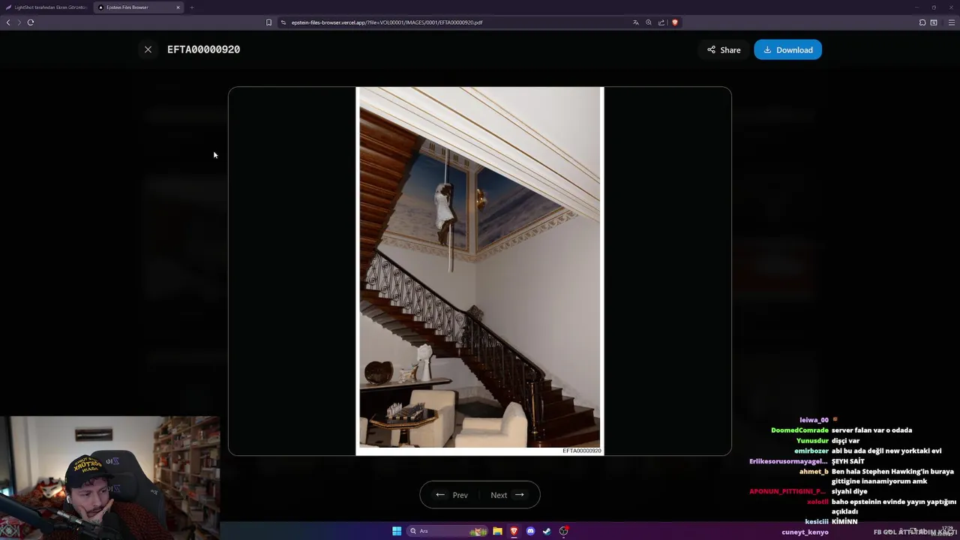
Task: Open a new browser tab with plus
Action: coord(192,7)
